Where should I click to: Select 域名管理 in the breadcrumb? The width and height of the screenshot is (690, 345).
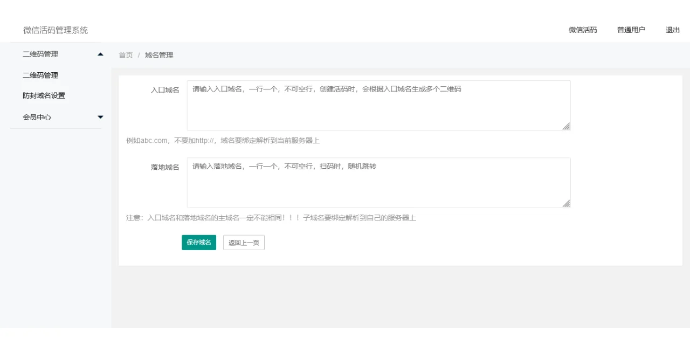(x=159, y=54)
